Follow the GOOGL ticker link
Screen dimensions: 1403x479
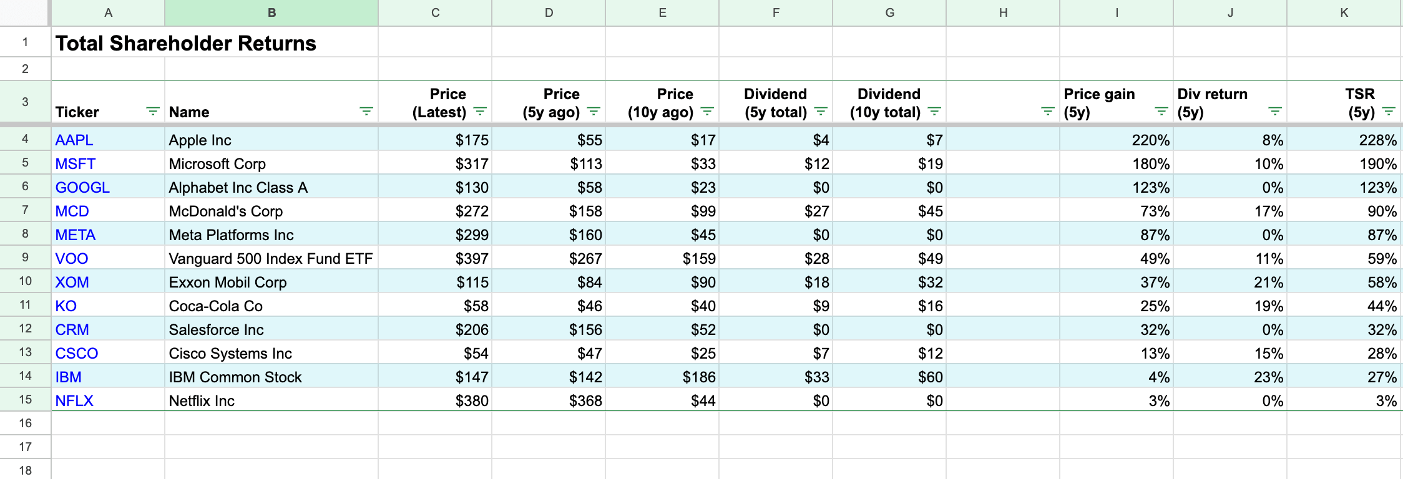82,188
